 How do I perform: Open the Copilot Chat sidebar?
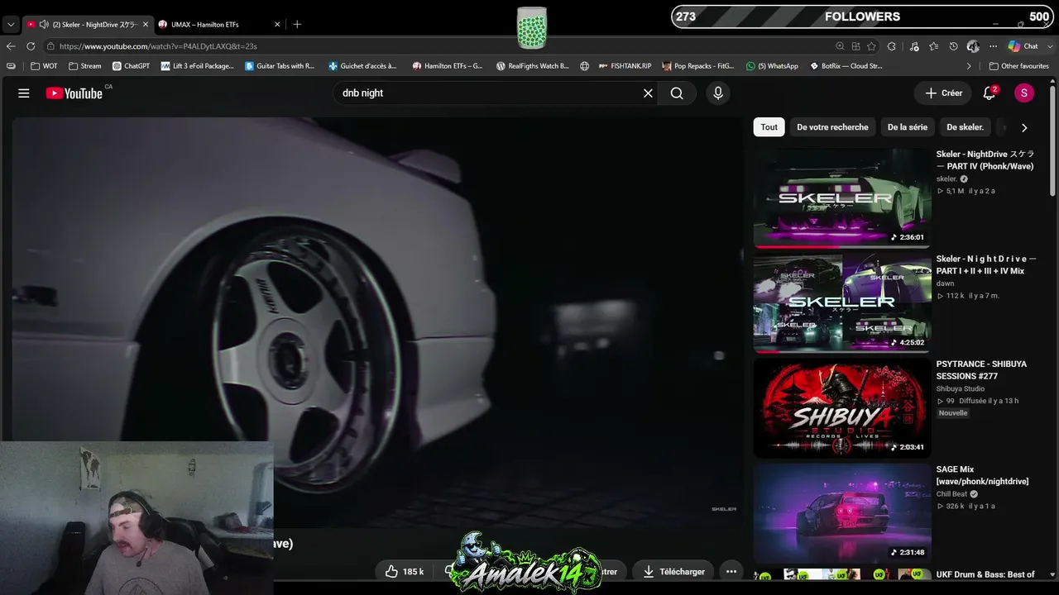[x=1023, y=46]
